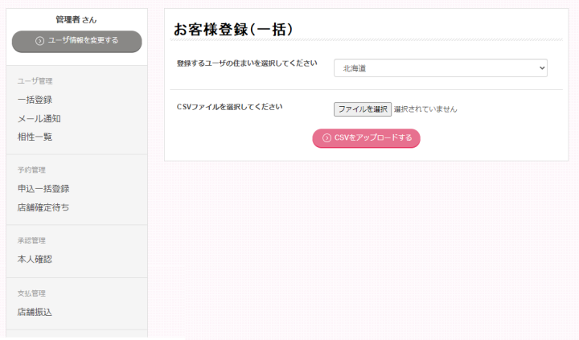The image size is (579, 340).
Task: Open 本人確認 under 承認管理
Action: coord(35,259)
